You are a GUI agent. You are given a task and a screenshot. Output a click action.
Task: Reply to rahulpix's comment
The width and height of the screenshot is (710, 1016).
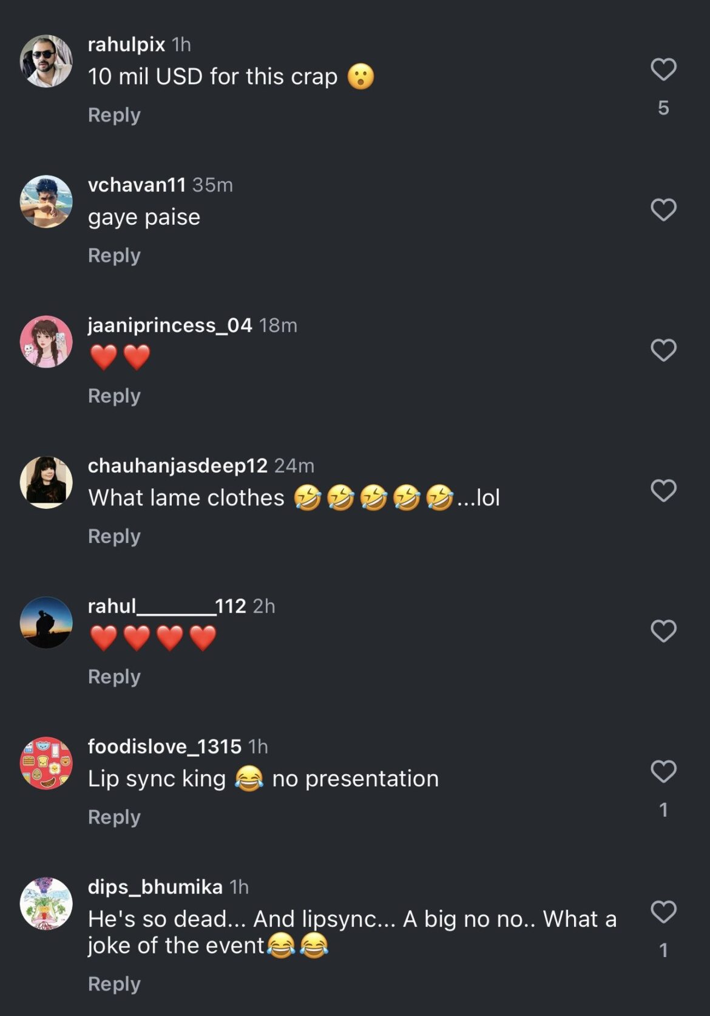pos(114,115)
